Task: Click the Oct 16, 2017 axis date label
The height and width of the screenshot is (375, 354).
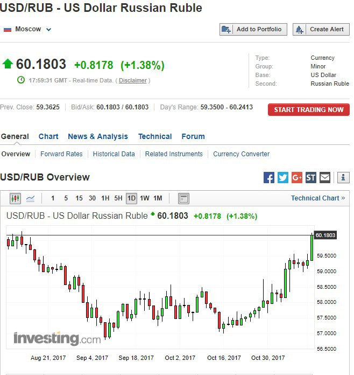Action: pos(224,358)
